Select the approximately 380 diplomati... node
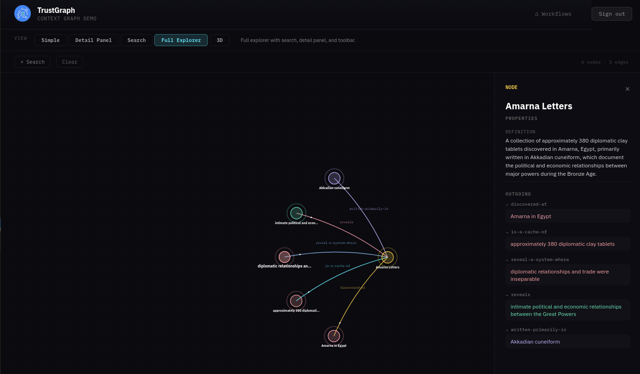 click(296, 301)
